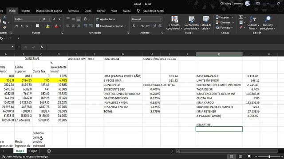Apply accounting currency format ($)
Screen dimensions: 284x159
134,26
